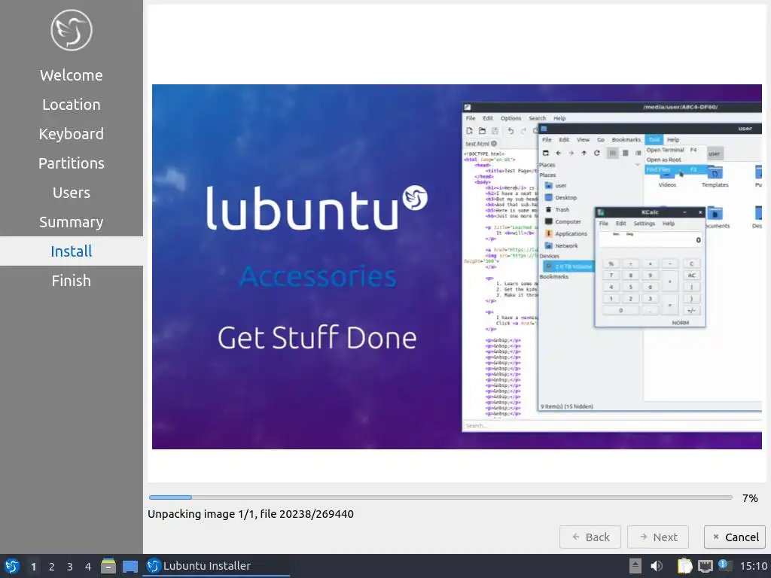Click the installation progress bar
The width and height of the screenshot is (771, 578).
tap(440, 497)
